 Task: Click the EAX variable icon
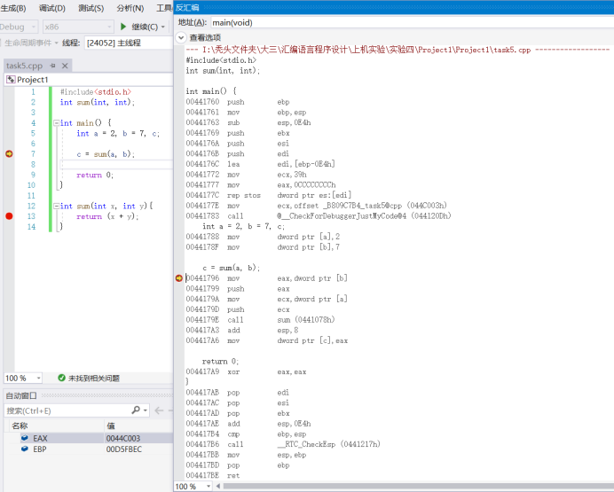coord(25,438)
